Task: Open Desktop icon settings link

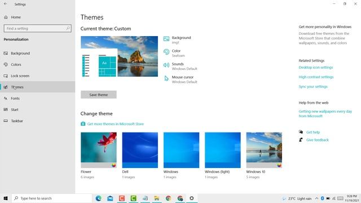Action: click(316, 68)
